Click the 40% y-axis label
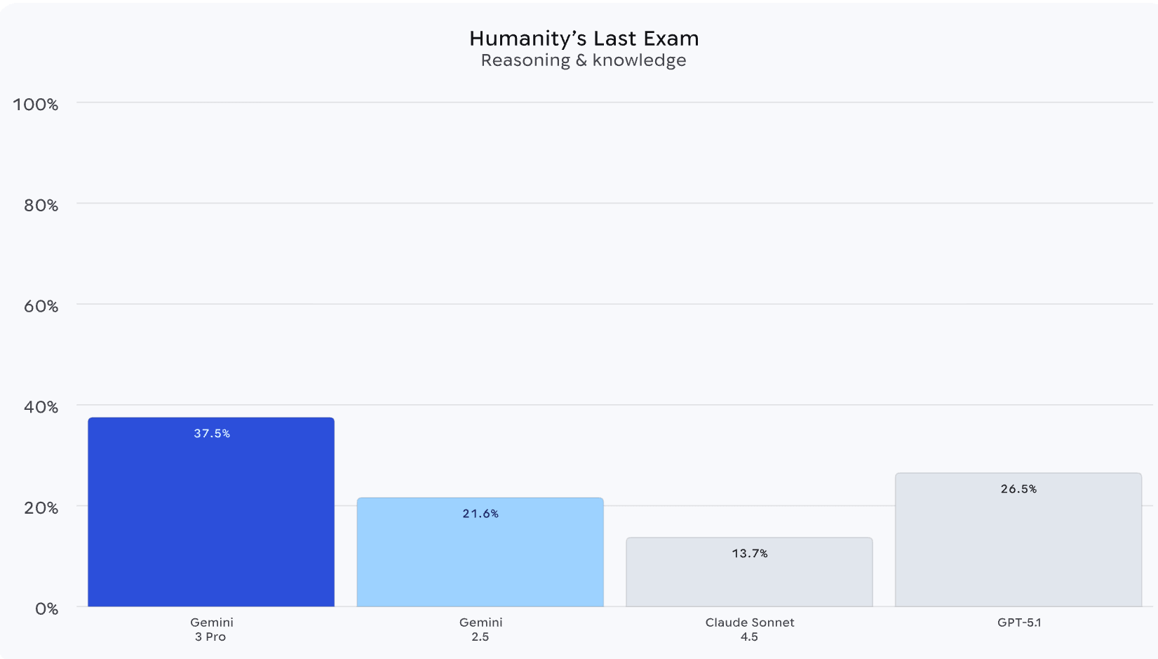1158x659 pixels. point(41,407)
